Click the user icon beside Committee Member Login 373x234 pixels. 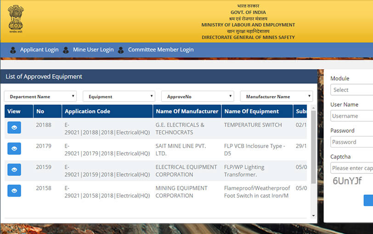[121, 50]
